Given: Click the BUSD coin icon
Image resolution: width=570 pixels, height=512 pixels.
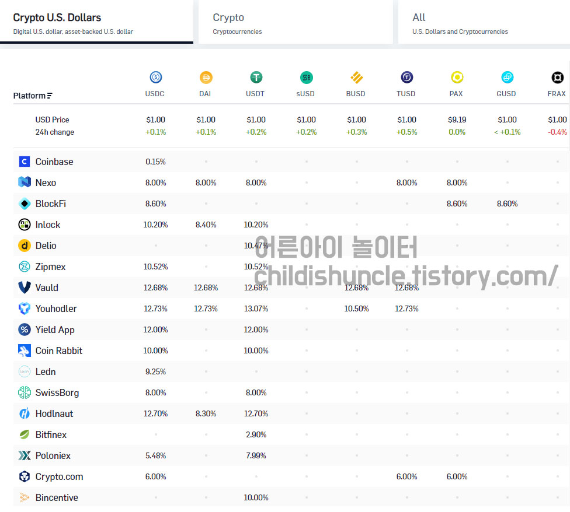Looking at the screenshot, I should tap(357, 78).
